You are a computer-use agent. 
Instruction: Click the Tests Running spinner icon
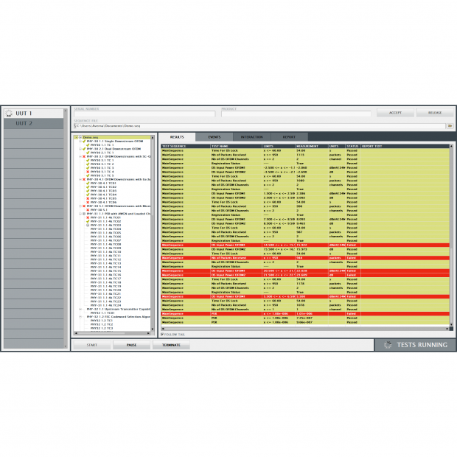[x=388, y=345]
